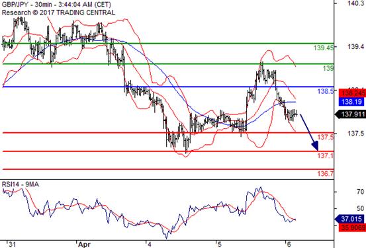Screen dimensions: 366x248
Task: Click the 137.5 price axis value
Action: coord(355,134)
